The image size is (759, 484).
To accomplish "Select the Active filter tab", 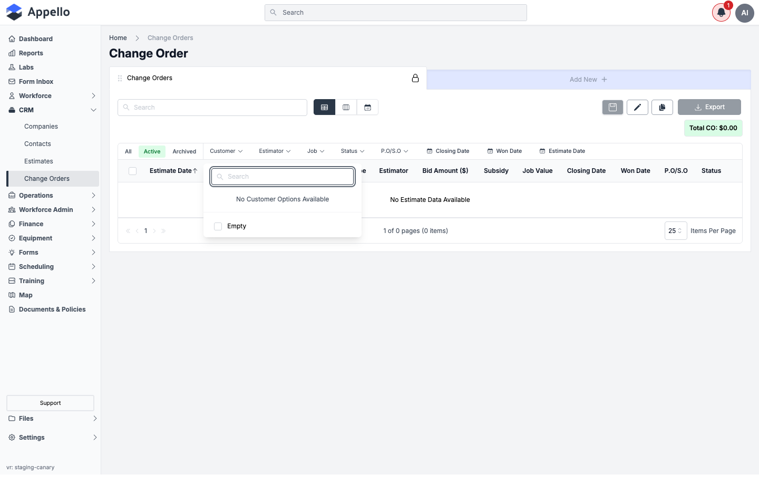I will pos(152,152).
